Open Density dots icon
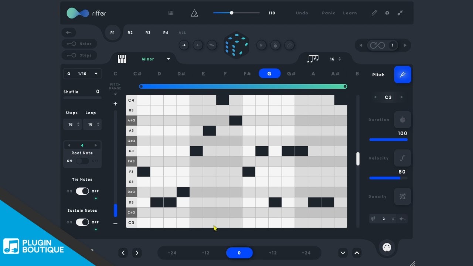Image resolution: width=473 pixels, height=266 pixels. (x=402, y=197)
